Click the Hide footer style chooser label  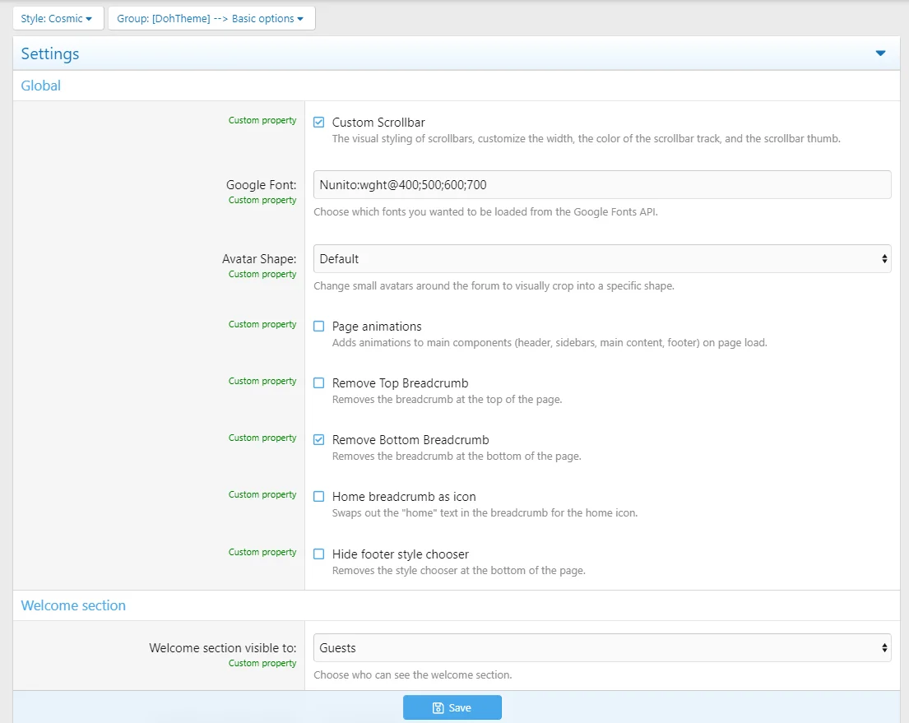click(401, 554)
